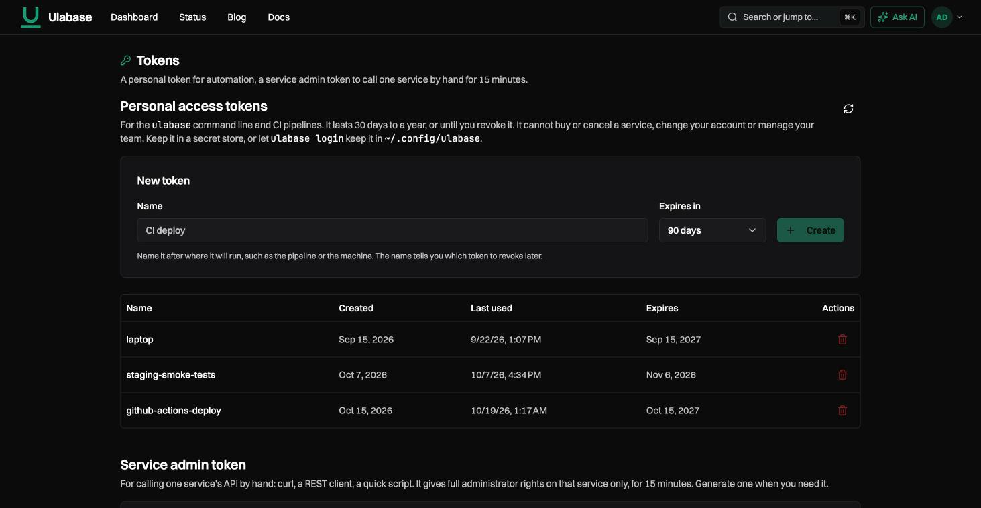Select the github-actions-deploy token name
Viewport: 981px width, 508px height.
pyautogui.click(x=174, y=411)
